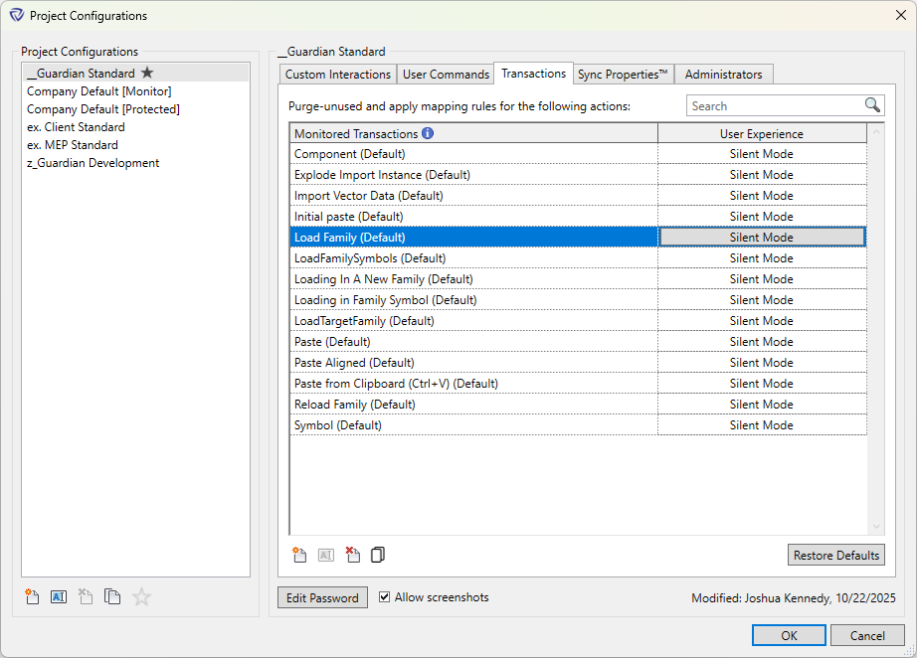The width and height of the screenshot is (917, 658).
Task: Duplicate the selected transaction rule
Action: (x=377, y=555)
